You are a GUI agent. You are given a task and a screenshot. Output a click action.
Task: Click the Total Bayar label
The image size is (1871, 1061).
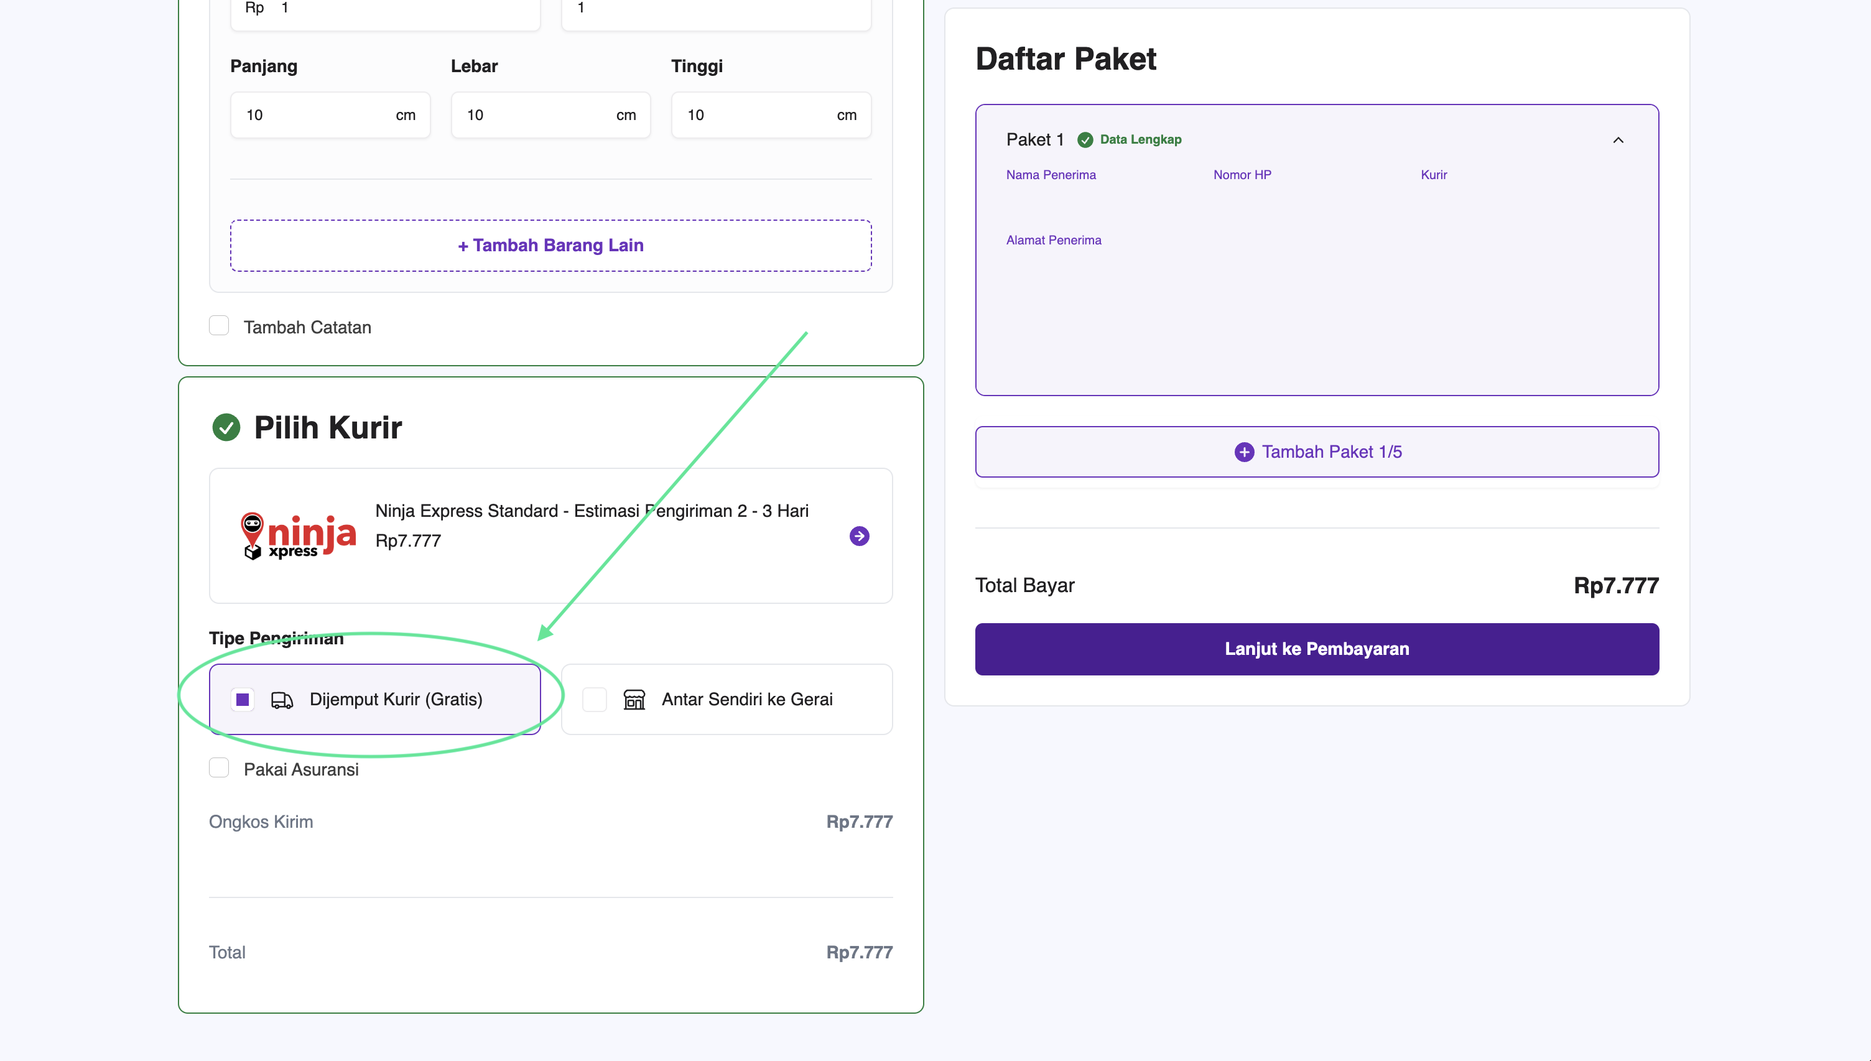coord(1024,586)
